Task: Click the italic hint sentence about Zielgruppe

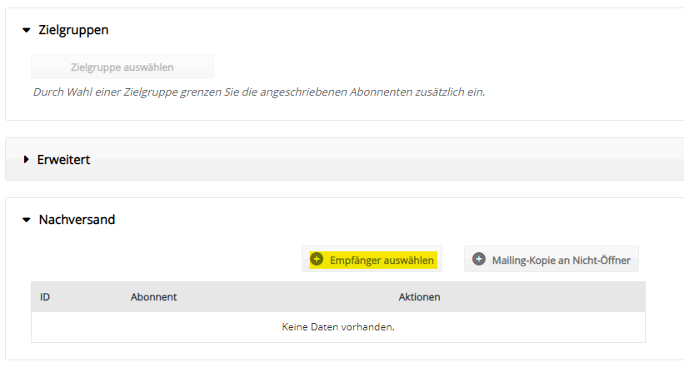Action: tap(259, 92)
